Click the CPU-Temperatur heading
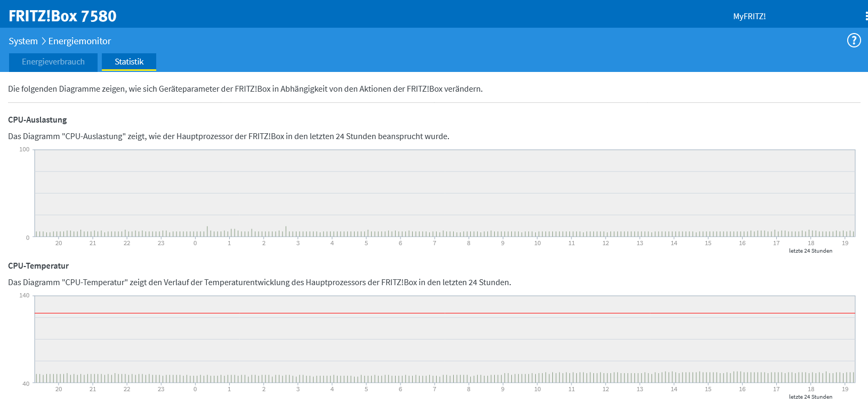This screenshot has width=868, height=404. click(x=38, y=266)
